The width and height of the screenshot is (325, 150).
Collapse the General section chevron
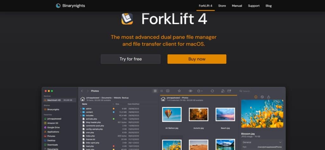tap(280, 142)
